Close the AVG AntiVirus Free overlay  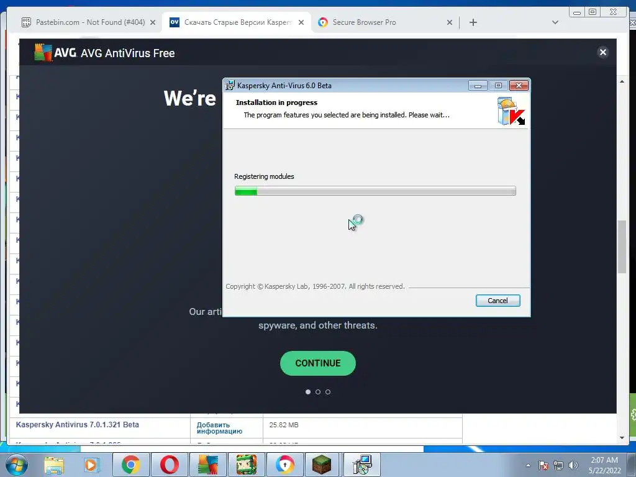click(x=602, y=52)
